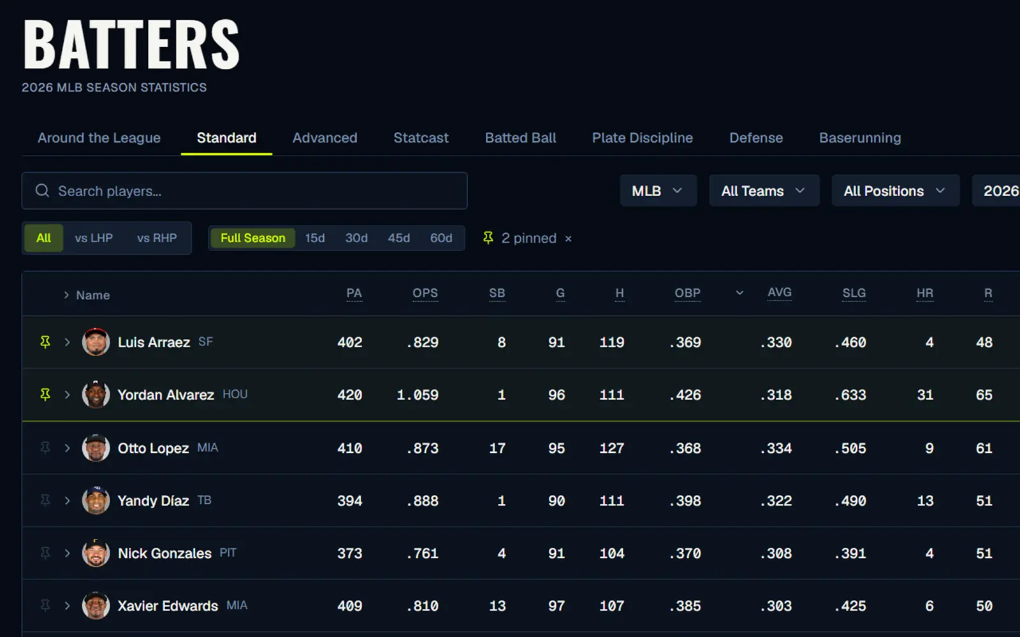Expand Yordan Alvarez row details

pyautogui.click(x=67, y=395)
